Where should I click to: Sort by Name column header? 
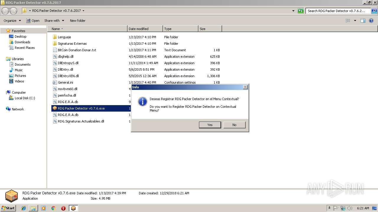pos(87,29)
